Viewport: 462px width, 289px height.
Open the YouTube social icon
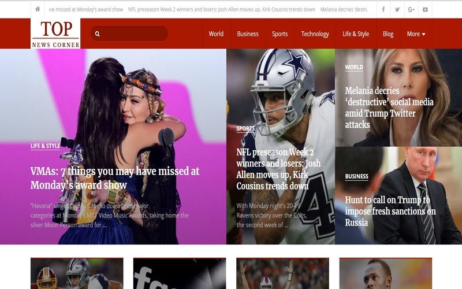click(425, 10)
